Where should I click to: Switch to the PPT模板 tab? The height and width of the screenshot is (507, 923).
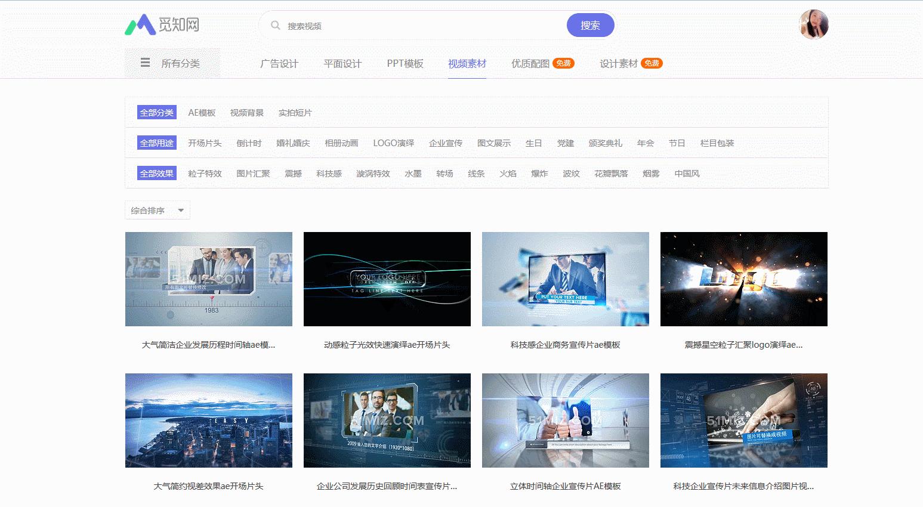(405, 64)
